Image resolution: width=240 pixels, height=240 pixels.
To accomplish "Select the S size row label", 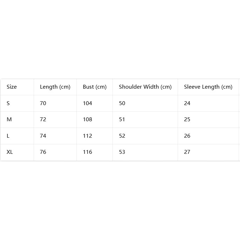I will (8, 103).
